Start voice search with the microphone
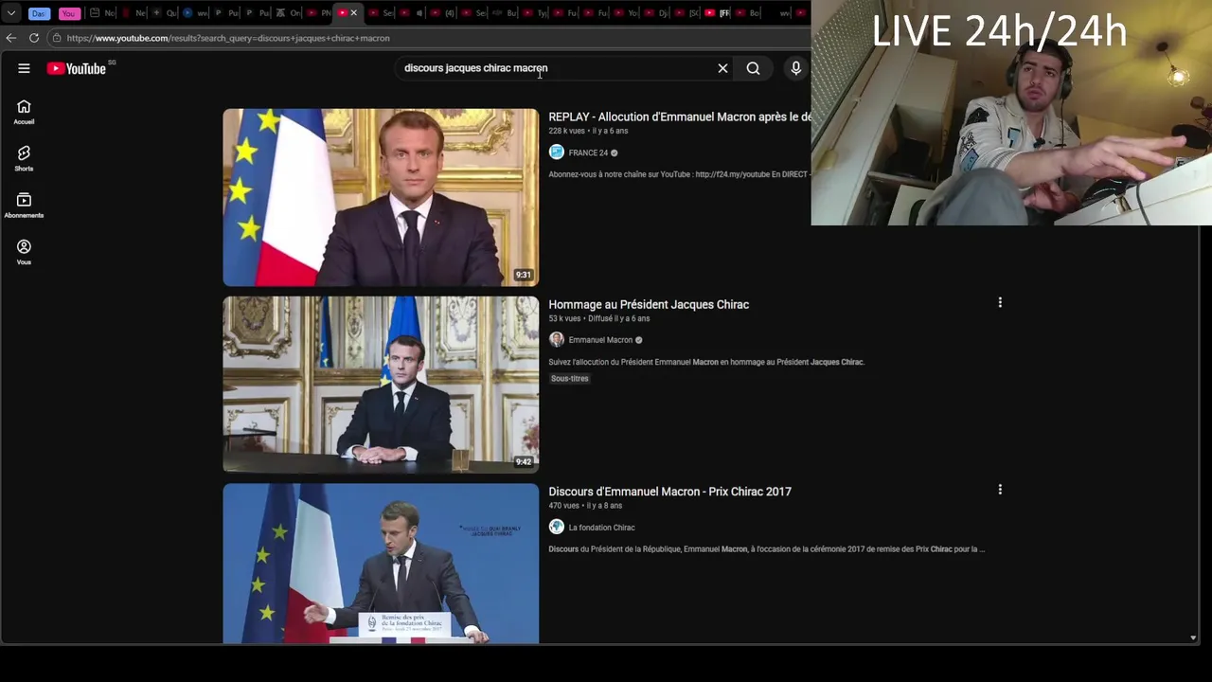1212x682 pixels. coord(795,68)
